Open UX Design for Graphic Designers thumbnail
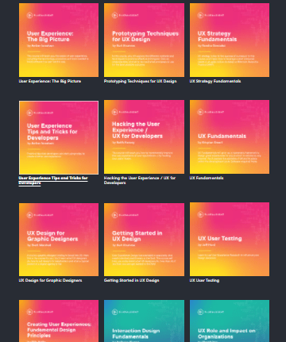286x342 pixels. 59,240
